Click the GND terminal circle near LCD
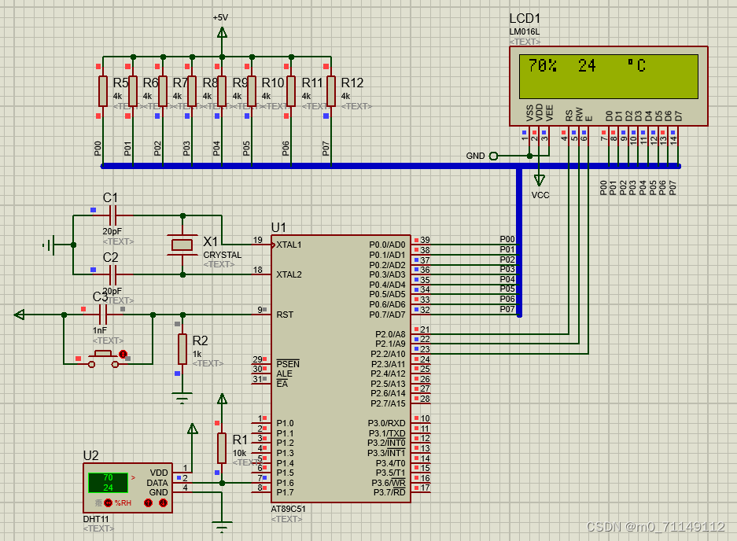This screenshot has height=541, width=737. coord(493,156)
